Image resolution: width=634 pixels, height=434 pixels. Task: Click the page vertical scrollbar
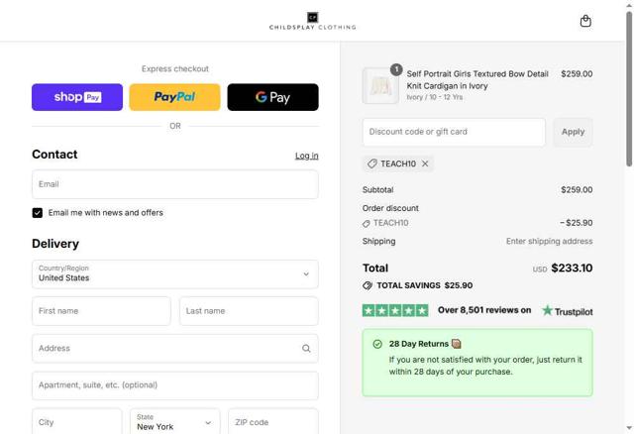click(x=629, y=89)
